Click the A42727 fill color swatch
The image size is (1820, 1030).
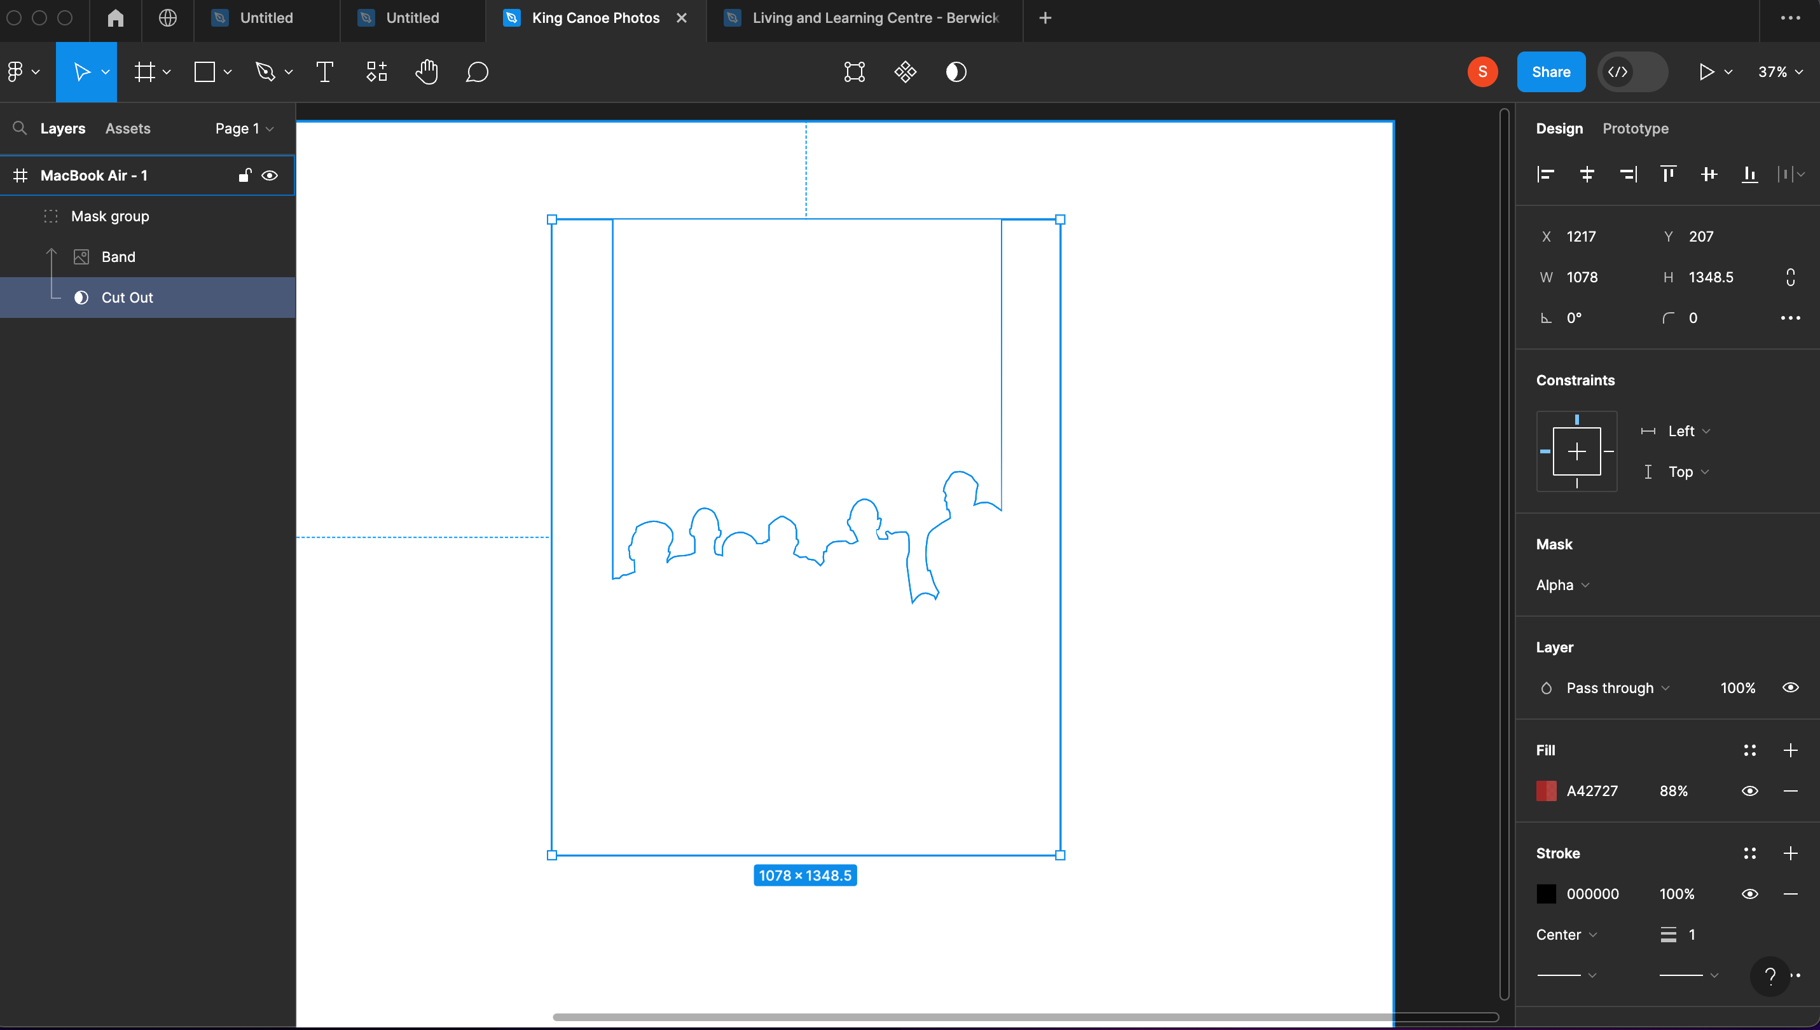point(1547,791)
